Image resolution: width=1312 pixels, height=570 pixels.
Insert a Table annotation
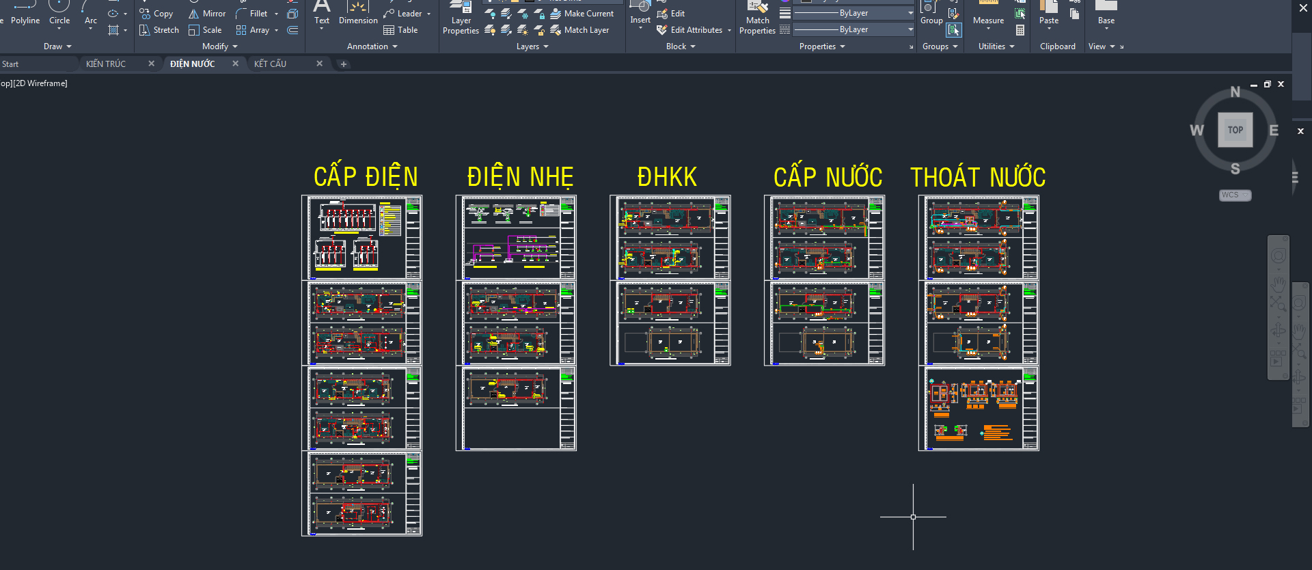400,30
